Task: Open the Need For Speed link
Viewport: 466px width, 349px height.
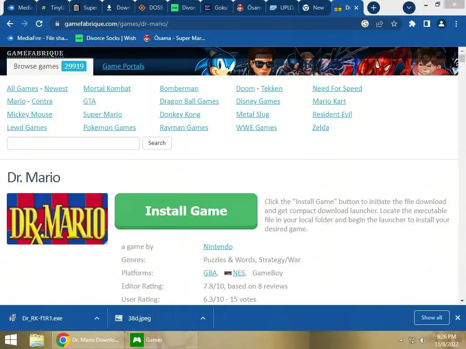Action: tap(337, 89)
